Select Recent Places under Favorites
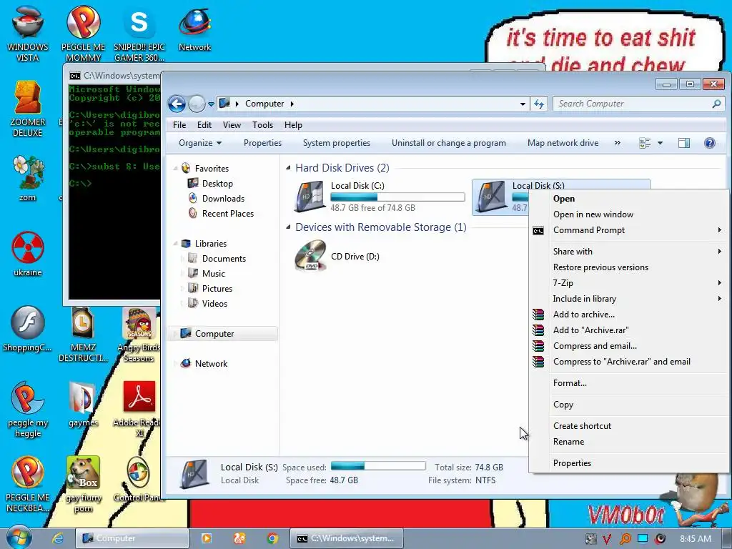This screenshot has width=732, height=549. pyautogui.click(x=228, y=213)
